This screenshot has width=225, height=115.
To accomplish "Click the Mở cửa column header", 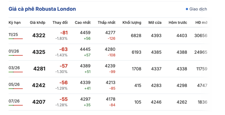I will (x=155, y=22).
